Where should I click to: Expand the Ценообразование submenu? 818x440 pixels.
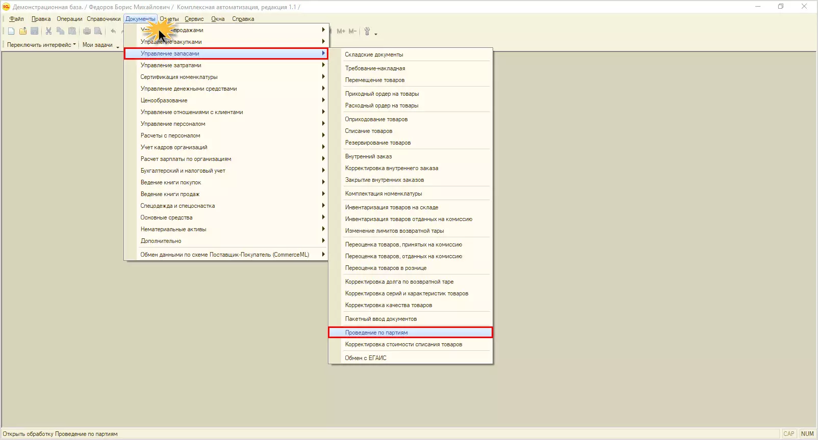pos(226,100)
